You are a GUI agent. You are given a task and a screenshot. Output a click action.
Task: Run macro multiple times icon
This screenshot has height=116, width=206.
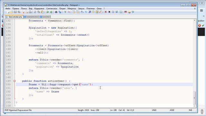(117, 12)
